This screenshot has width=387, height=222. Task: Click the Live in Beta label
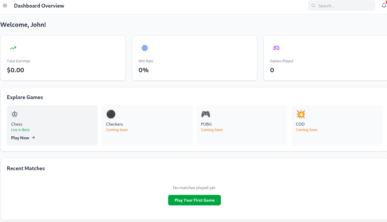click(x=20, y=130)
